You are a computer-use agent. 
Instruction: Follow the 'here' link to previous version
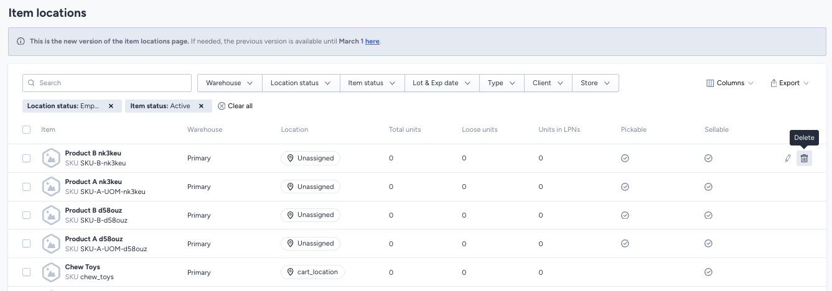[x=372, y=42]
